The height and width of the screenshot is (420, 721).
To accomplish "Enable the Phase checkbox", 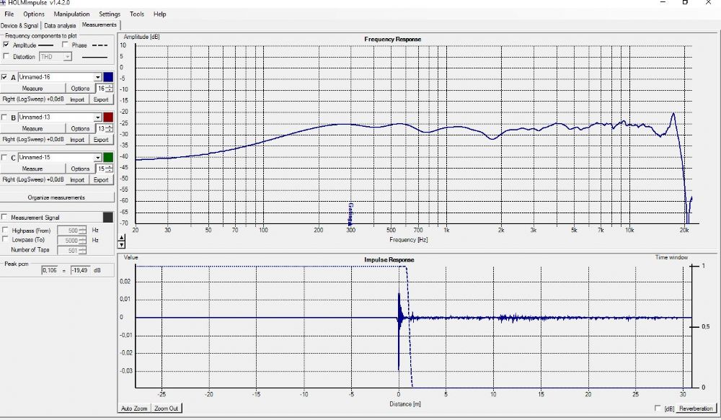I will pos(66,45).
